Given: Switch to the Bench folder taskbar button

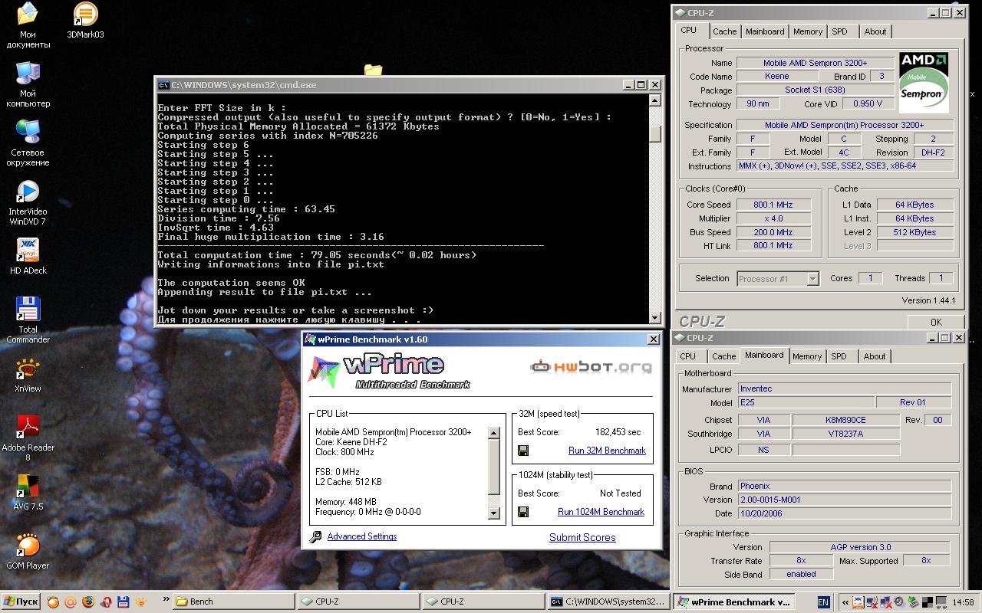Looking at the screenshot, I should [233, 602].
